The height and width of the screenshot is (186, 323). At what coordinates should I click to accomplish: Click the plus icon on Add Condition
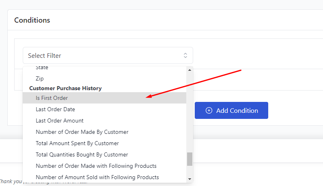[x=209, y=110]
